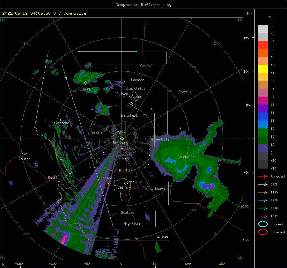The image size is (287, 268).
Task: Pick the light gray 70-80 dBZ swatch
Action: (x=263, y=29)
